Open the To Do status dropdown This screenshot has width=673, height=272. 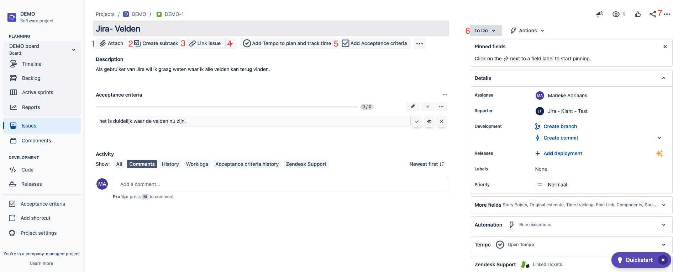[485, 31]
